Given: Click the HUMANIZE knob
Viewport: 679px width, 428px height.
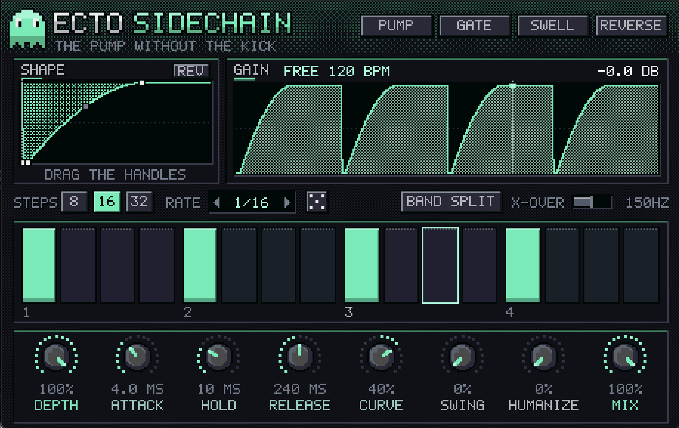Looking at the screenshot, I should click(543, 357).
